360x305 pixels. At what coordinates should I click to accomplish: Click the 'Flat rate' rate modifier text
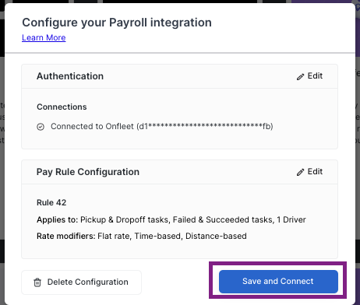pos(114,237)
